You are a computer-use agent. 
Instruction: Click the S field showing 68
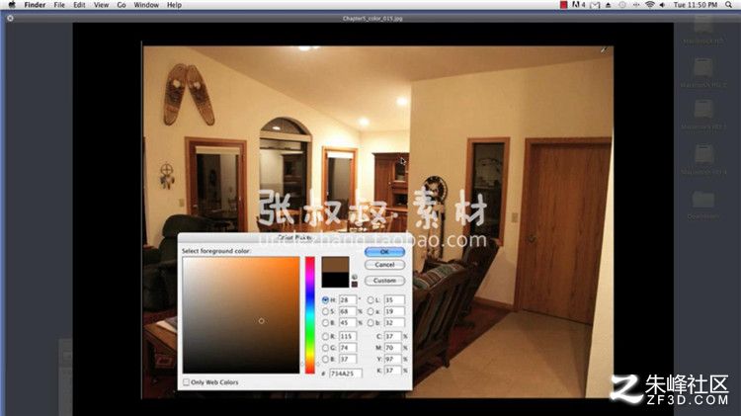[348, 311]
